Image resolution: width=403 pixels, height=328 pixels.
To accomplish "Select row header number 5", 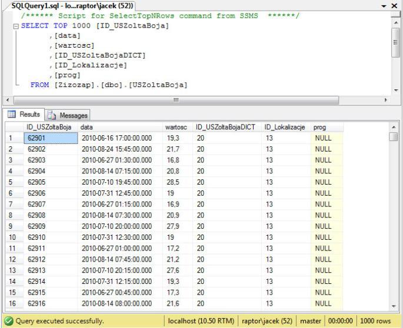I will point(15,182).
